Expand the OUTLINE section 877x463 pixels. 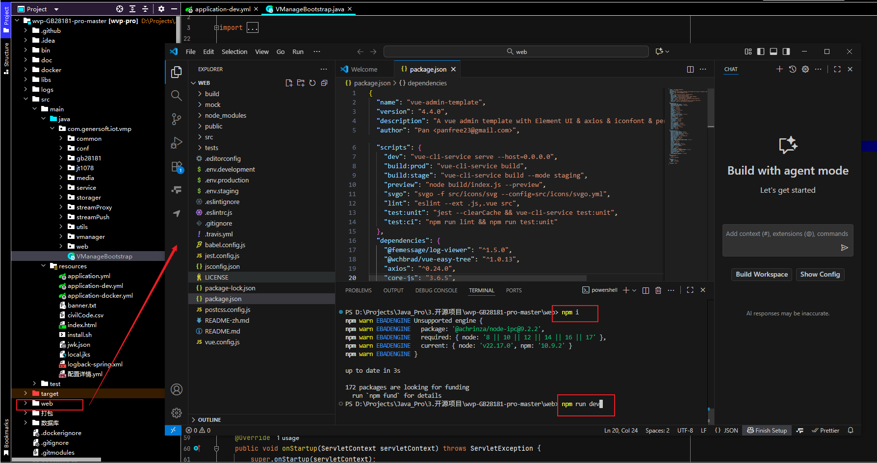click(209, 420)
